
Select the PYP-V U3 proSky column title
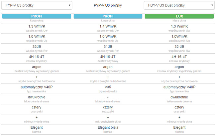pos(108,5)
